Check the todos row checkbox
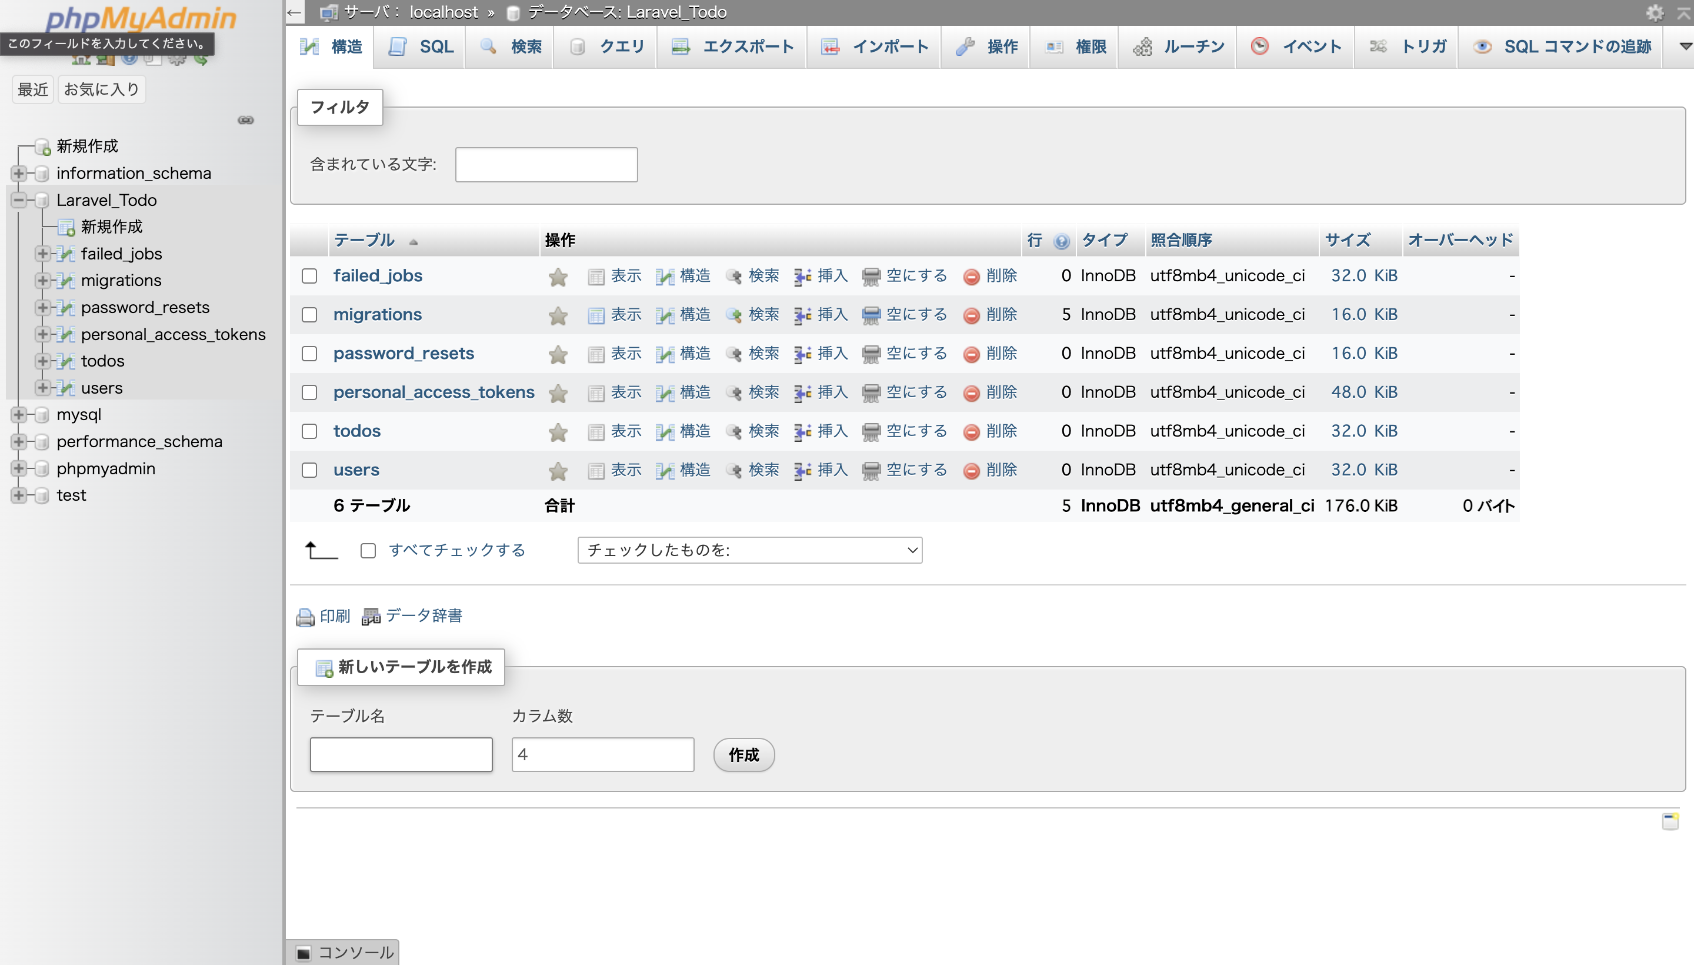The image size is (1694, 965). 309,431
